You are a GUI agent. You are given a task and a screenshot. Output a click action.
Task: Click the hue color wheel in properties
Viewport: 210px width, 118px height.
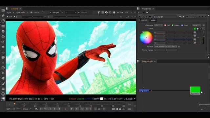click(146, 38)
